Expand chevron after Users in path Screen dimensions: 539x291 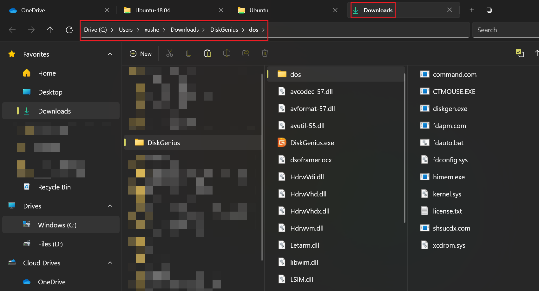click(x=138, y=30)
